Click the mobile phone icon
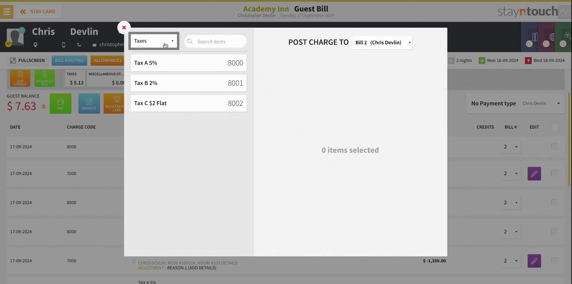The width and height of the screenshot is (572, 284). click(x=63, y=45)
